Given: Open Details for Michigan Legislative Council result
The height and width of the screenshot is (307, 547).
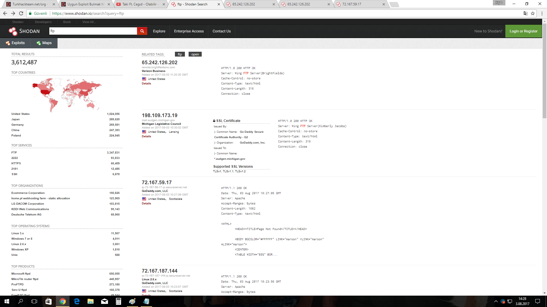Looking at the screenshot, I should 146,136.
